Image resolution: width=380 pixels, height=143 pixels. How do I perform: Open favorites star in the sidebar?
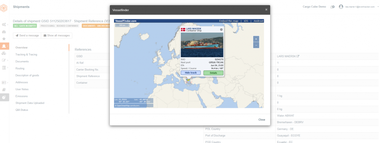coord(4,38)
